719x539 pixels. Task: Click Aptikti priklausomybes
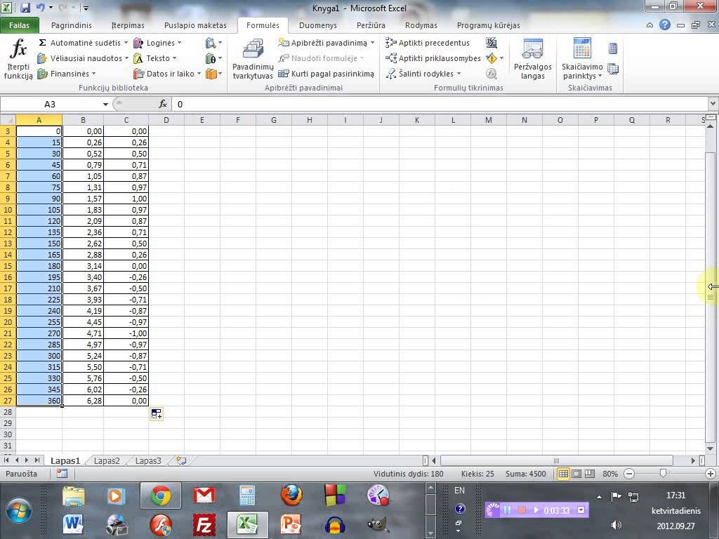(x=433, y=58)
